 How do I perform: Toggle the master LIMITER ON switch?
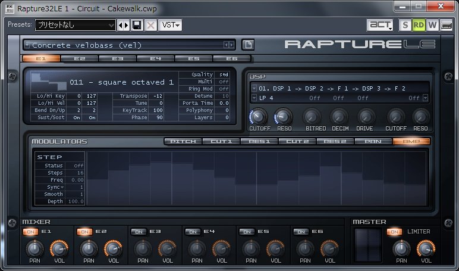[x=394, y=232]
